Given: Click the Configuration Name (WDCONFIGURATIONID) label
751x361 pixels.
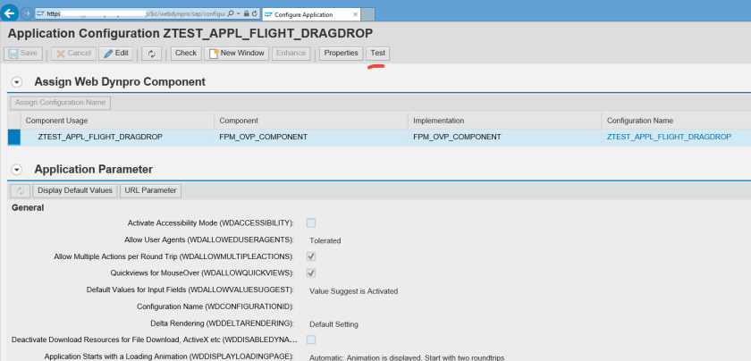Looking at the screenshot, I should 215,306.
